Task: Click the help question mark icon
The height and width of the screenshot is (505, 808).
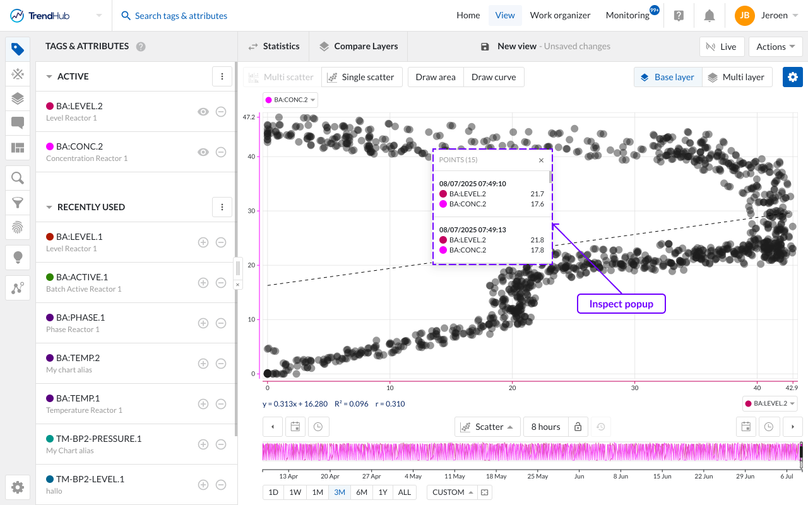Action: (x=679, y=16)
